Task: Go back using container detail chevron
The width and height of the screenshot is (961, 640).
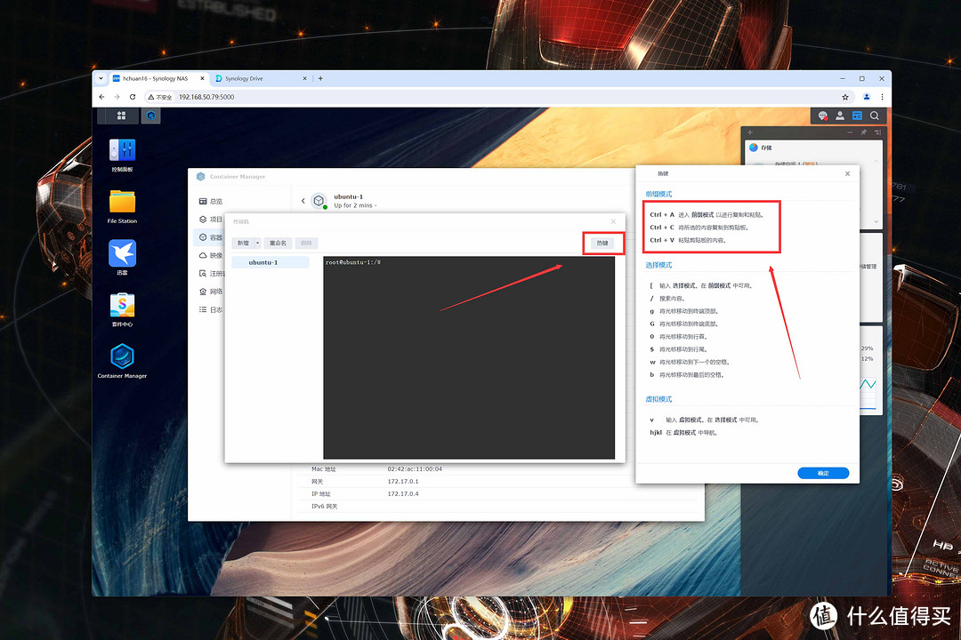Action: [x=303, y=201]
